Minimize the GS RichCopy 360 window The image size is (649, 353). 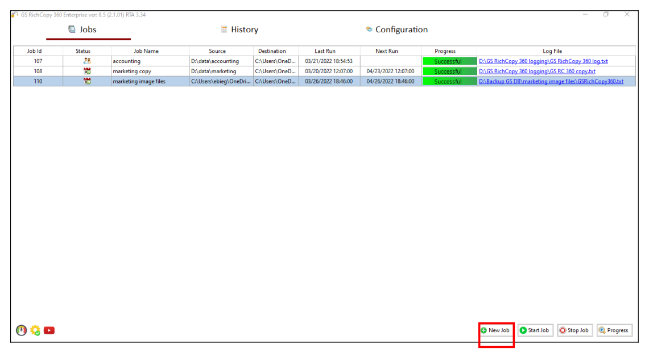point(585,14)
